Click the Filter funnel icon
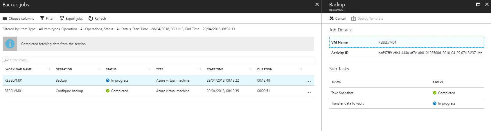This screenshot has width=491, height=131. [42, 19]
